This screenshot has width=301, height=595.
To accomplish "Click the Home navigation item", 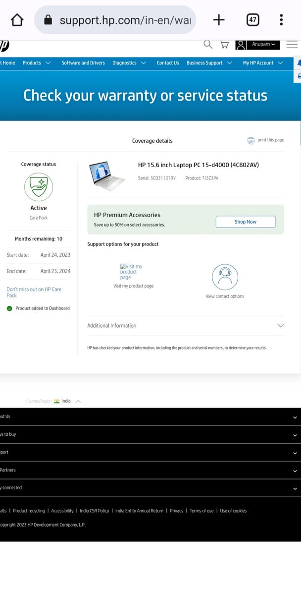I will pyautogui.click(x=8, y=63).
